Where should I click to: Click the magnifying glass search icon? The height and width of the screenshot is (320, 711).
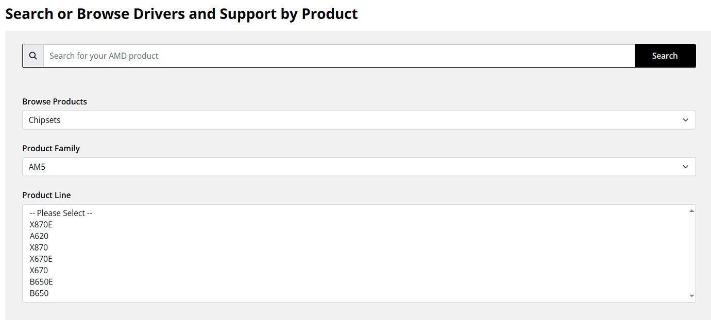33,56
